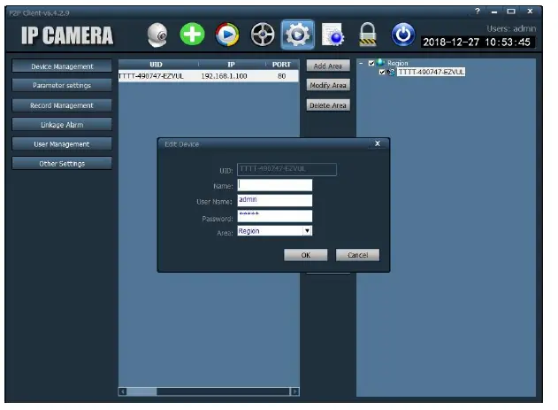
Task: Click the blue power button icon
Action: coord(403,35)
